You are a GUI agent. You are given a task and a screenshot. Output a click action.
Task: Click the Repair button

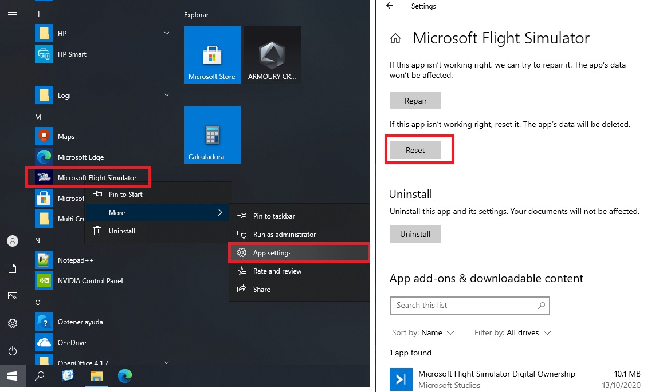pos(415,101)
